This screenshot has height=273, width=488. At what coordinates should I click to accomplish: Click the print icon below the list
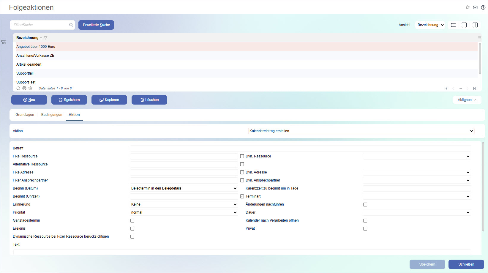[24, 88]
